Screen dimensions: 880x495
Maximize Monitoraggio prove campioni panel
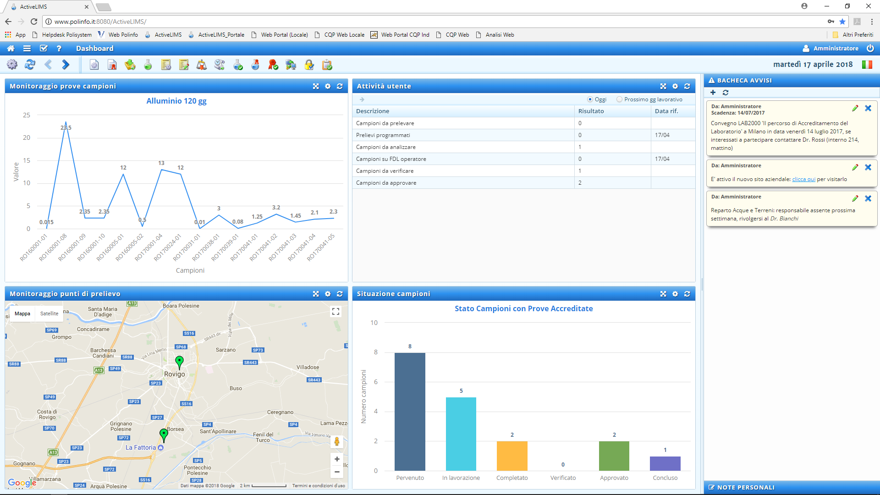coord(316,86)
